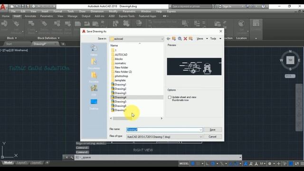Click the AutoCAD application menu logo

(3, 7)
